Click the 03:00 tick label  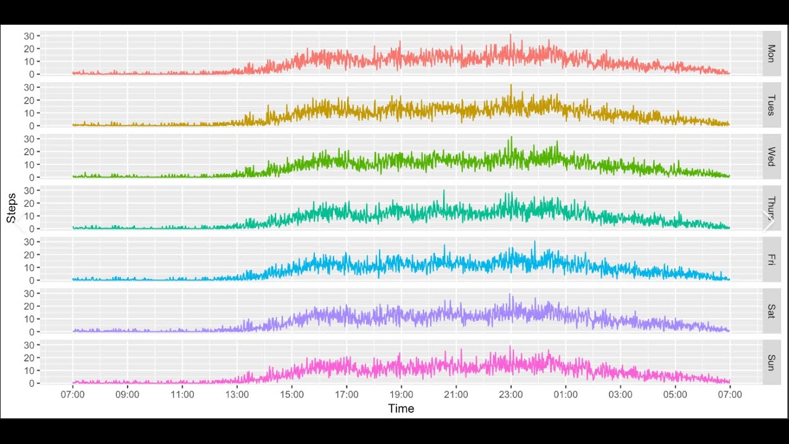pos(620,395)
